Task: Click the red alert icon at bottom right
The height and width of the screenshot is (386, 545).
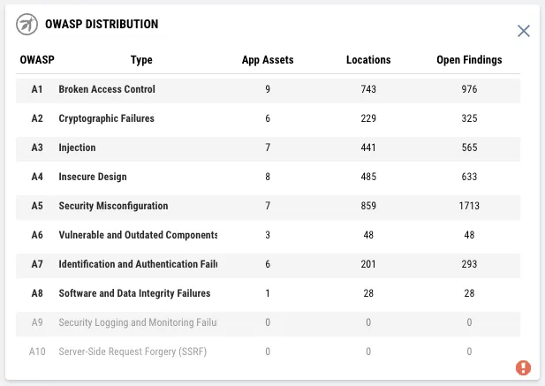Action: [523, 367]
